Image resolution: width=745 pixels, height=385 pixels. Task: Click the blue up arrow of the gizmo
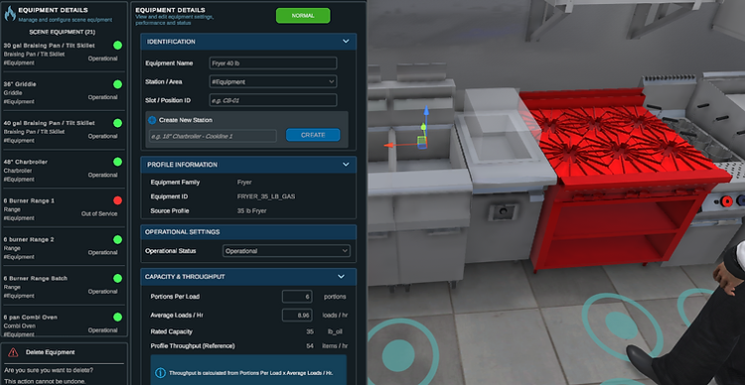[426, 112]
